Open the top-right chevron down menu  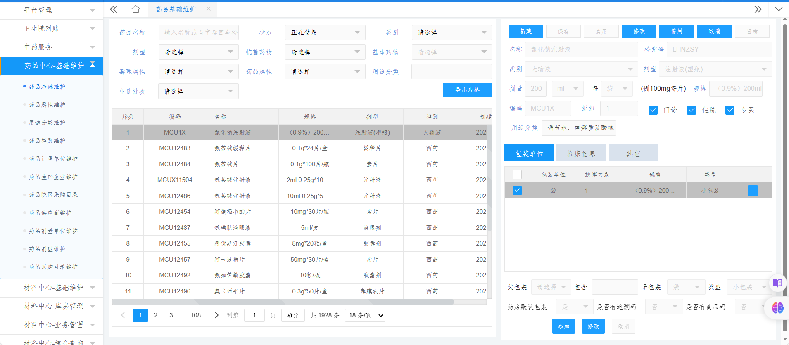point(779,9)
